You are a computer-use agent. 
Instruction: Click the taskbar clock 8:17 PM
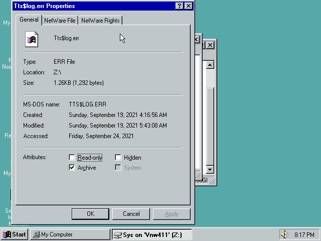click(x=304, y=234)
